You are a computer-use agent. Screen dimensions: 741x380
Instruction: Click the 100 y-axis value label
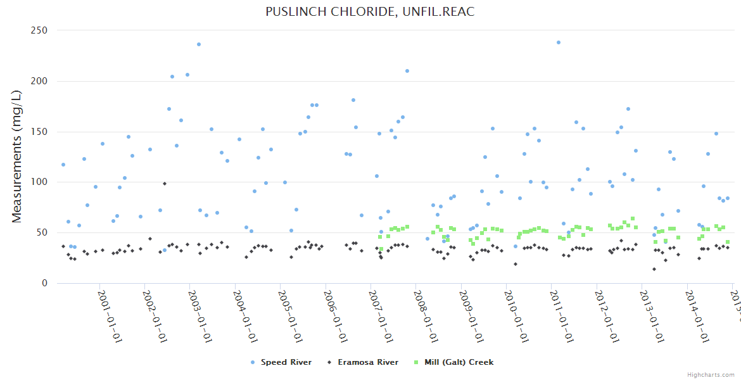[x=39, y=182]
